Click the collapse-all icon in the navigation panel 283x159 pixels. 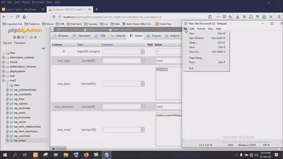click(43, 48)
